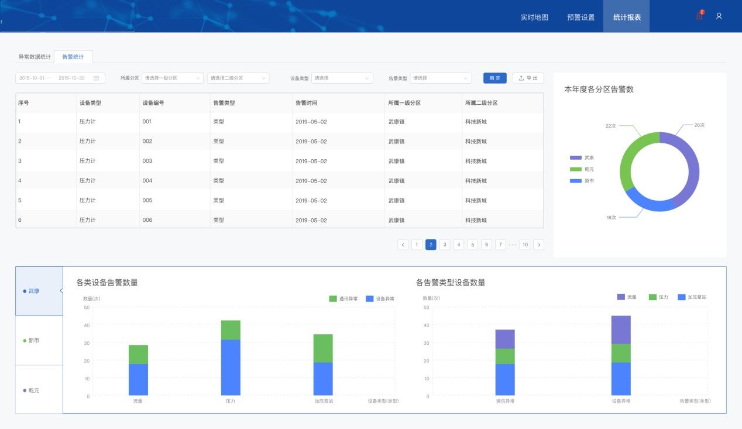Switch to 异常数据统计 tab
This screenshot has width=742, height=429.
click(x=35, y=57)
